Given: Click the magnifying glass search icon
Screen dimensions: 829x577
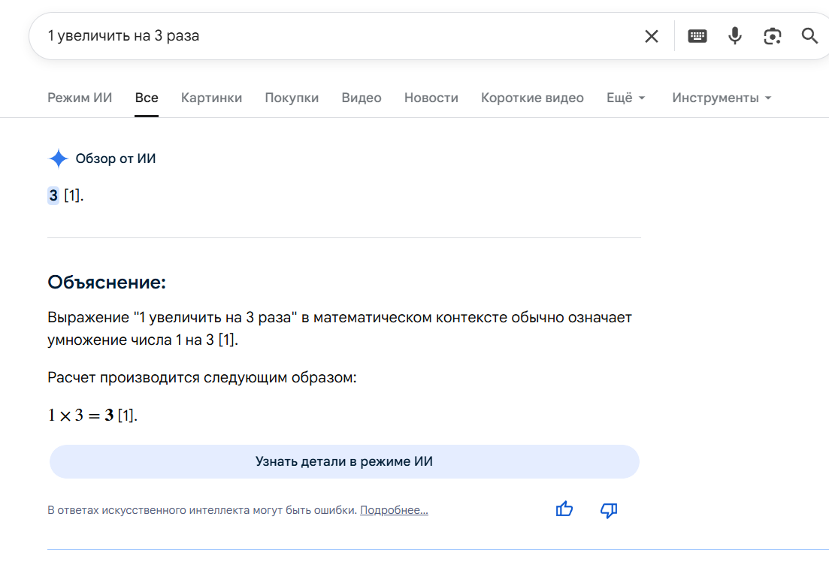Looking at the screenshot, I should point(809,36).
